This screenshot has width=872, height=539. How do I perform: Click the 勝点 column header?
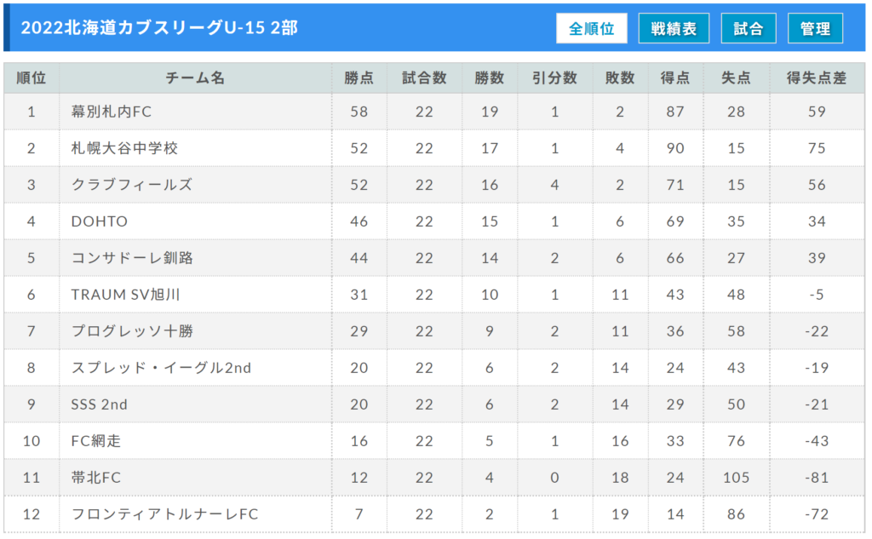[x=359, y=77]
